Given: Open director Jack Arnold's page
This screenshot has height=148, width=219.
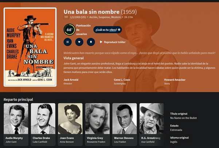Looking at the screenshot, I should pos(71,80).
